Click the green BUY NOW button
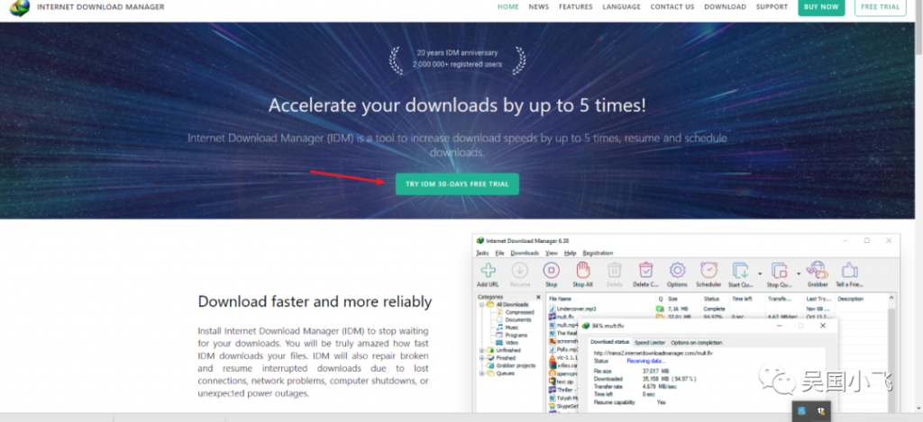This screenshot has width=923, height=422. tap(821, 7)
